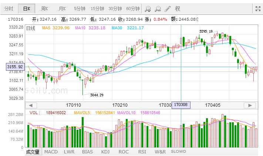This screenshot has width=263, height=156.
Task: Toggle fullscreen chart view icon
Action: point(258,9)
